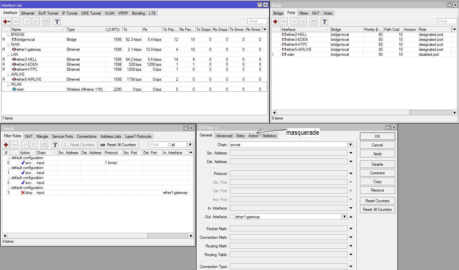Open Statistics tab in NAT Rule

click(269, 136)
